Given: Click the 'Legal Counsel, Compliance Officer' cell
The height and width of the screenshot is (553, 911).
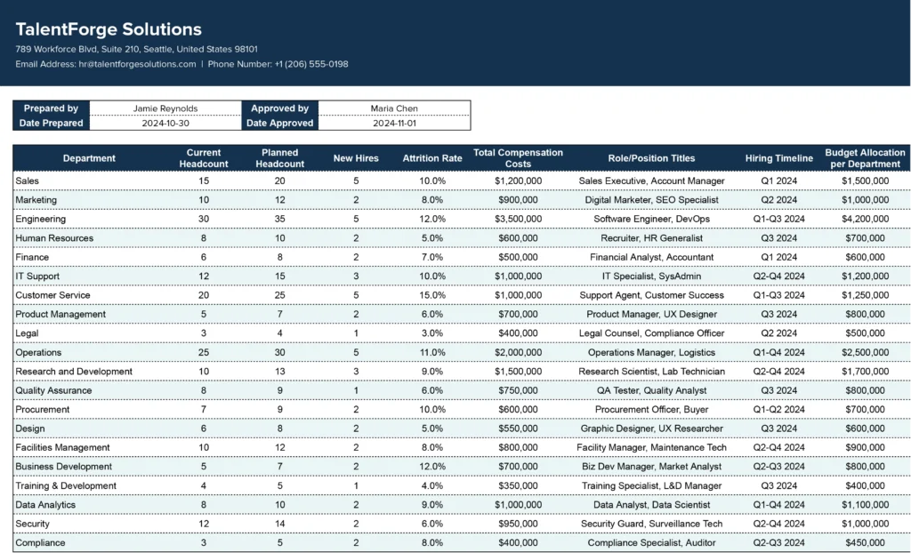Looking at the screenshot, I should pyautogui.click(x=651, y=333).
